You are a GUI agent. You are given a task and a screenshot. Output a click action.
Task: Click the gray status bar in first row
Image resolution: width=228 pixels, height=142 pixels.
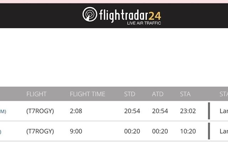click(209, 111)
